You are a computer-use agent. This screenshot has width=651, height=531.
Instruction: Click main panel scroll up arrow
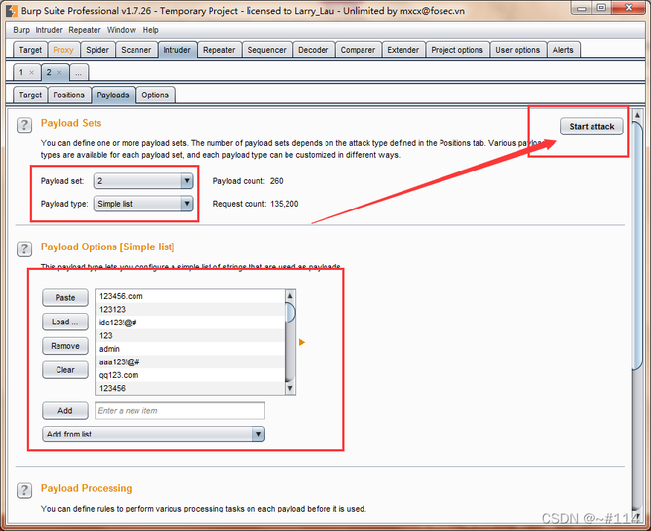pyautogui.click(x=637, y=115)
